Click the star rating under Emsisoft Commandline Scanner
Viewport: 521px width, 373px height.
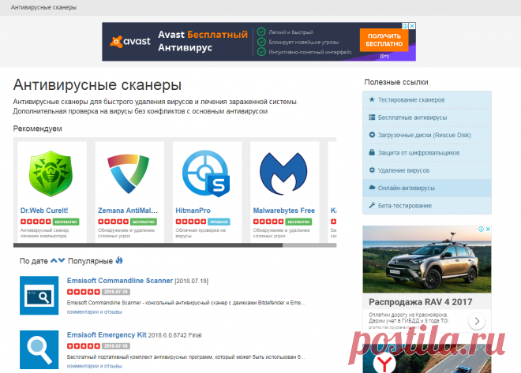(x=84, y=292)
